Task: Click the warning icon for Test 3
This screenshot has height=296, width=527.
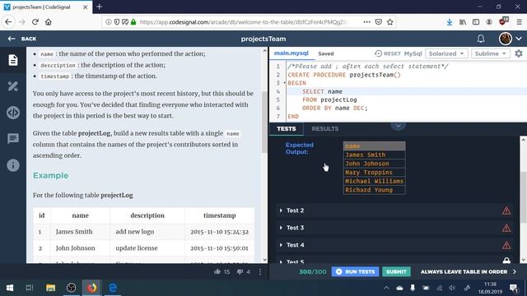Action: tap(506, 229)
